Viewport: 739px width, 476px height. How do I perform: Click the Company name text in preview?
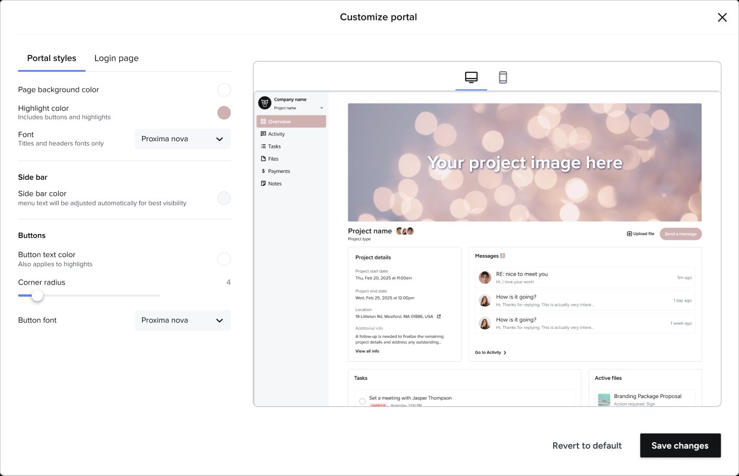pyautogui.click(x=290, y=100)
